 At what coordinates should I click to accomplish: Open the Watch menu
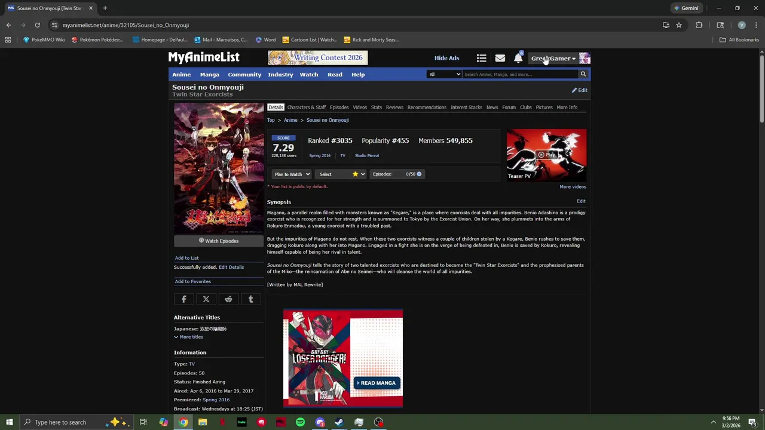pos(309,75)
